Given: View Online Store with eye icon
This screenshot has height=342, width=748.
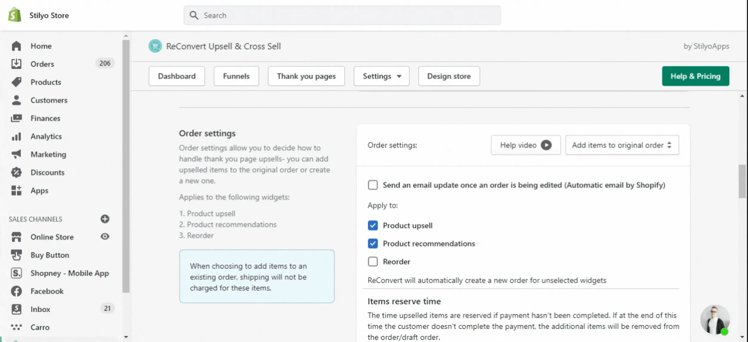Looking at the screenshot, I should tap(105, 237).
